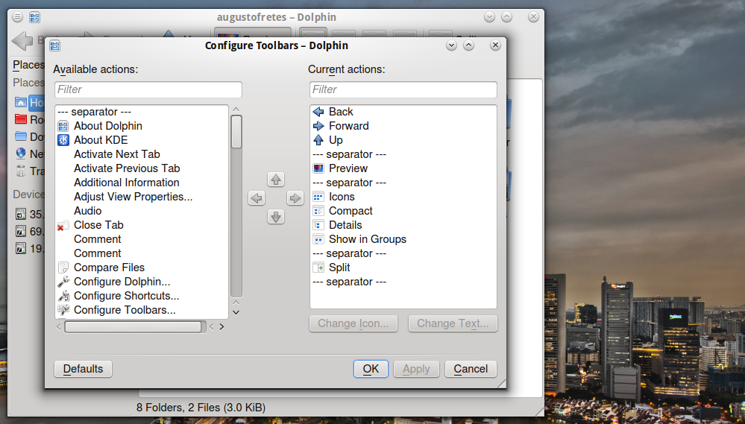
Task: Select the Back action in Current actions
Action: [403, 112]
